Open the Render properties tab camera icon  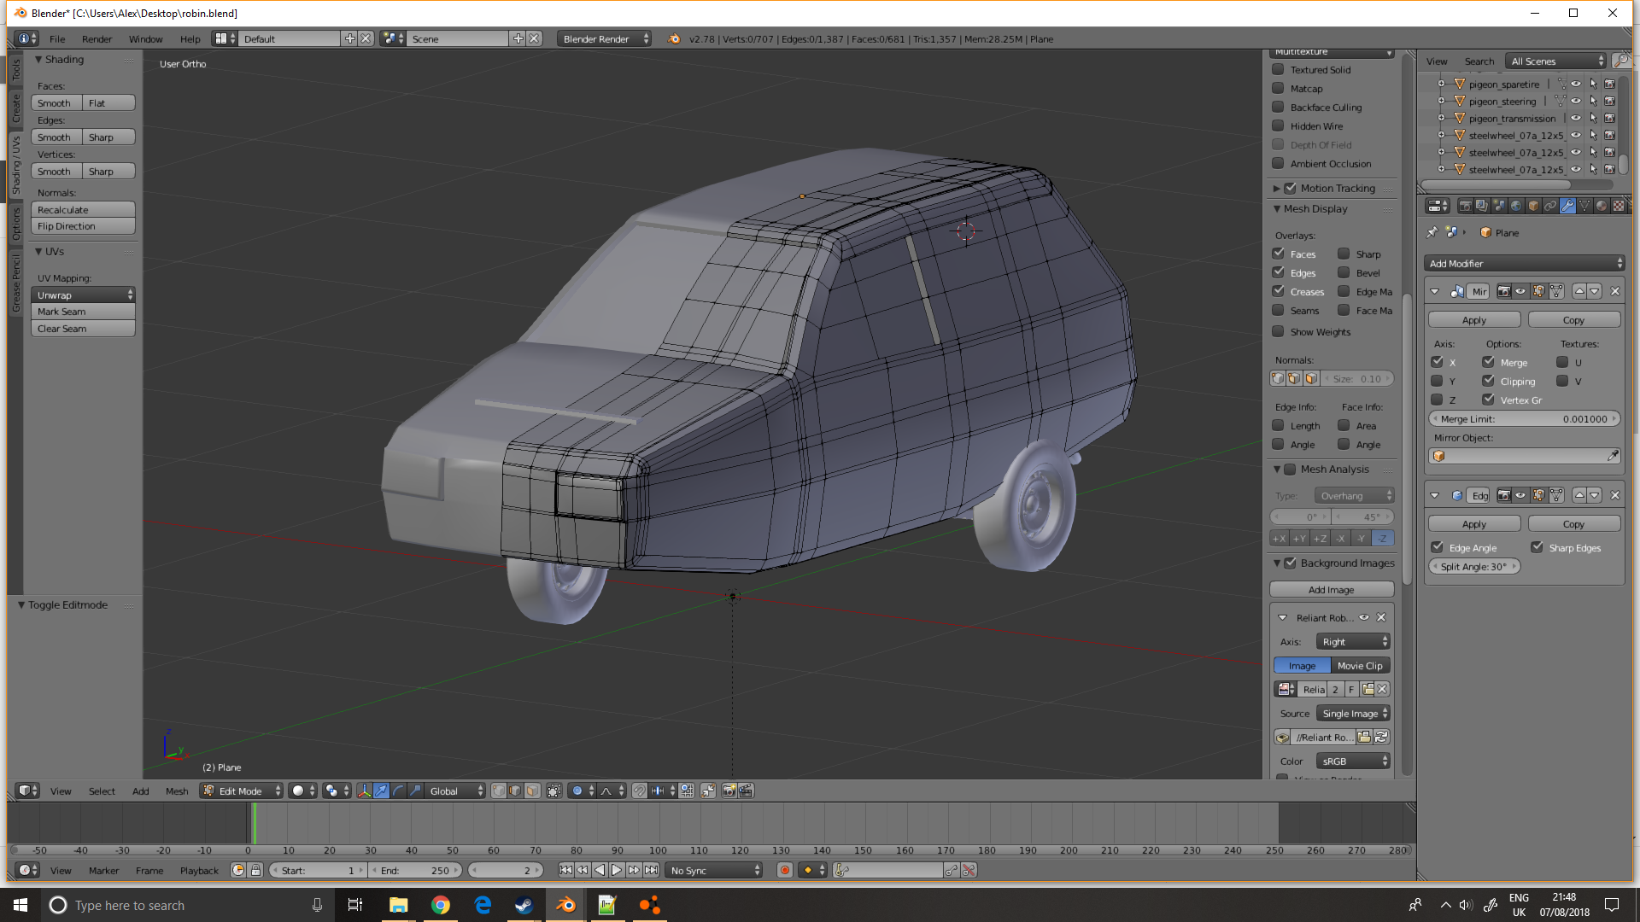point(1465,206)
